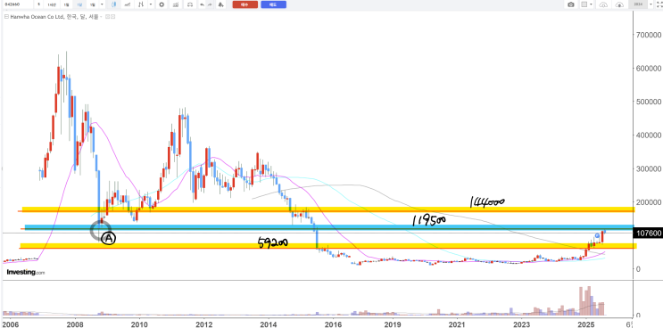Click the saved layout name field

click(x=638, y=4)
